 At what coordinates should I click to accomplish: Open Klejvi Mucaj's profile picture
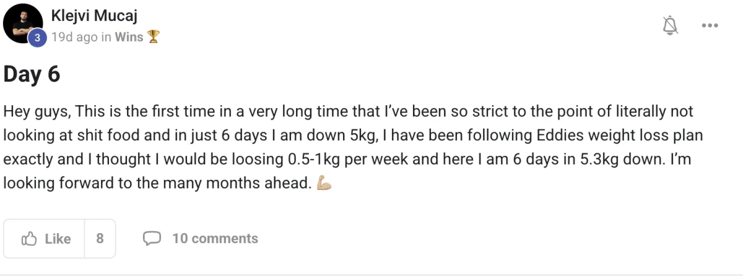coord(24,26)
